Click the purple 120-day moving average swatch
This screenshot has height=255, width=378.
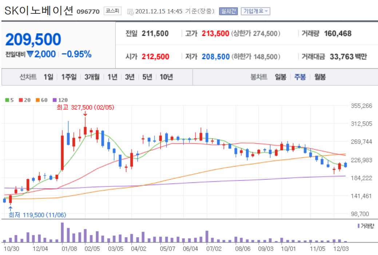click(x=55, y=100)
